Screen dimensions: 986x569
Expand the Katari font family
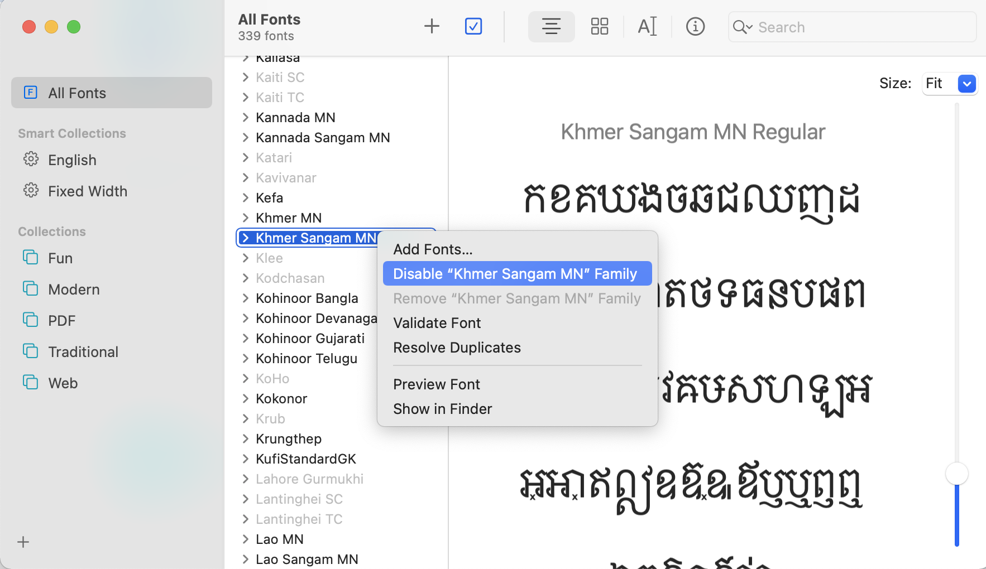coord(245,158)
